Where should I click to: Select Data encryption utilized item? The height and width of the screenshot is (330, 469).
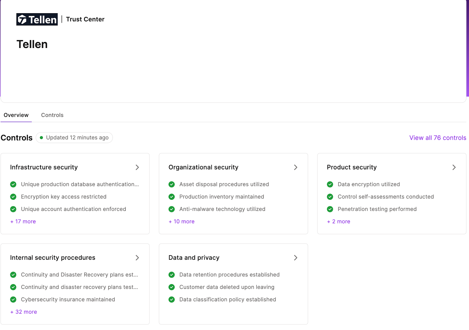369,184
